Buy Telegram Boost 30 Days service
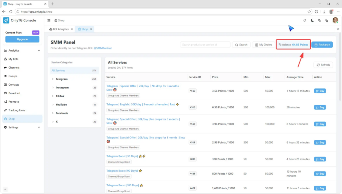 pyautogui.click(x=320, y=159)
